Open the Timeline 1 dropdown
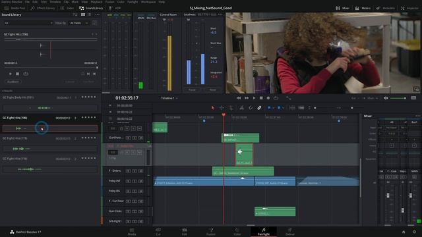422x237 pixels. click(x=169, y=98)
